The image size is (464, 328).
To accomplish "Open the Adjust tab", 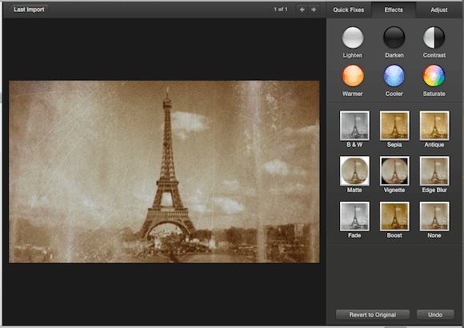I will 439,10.
